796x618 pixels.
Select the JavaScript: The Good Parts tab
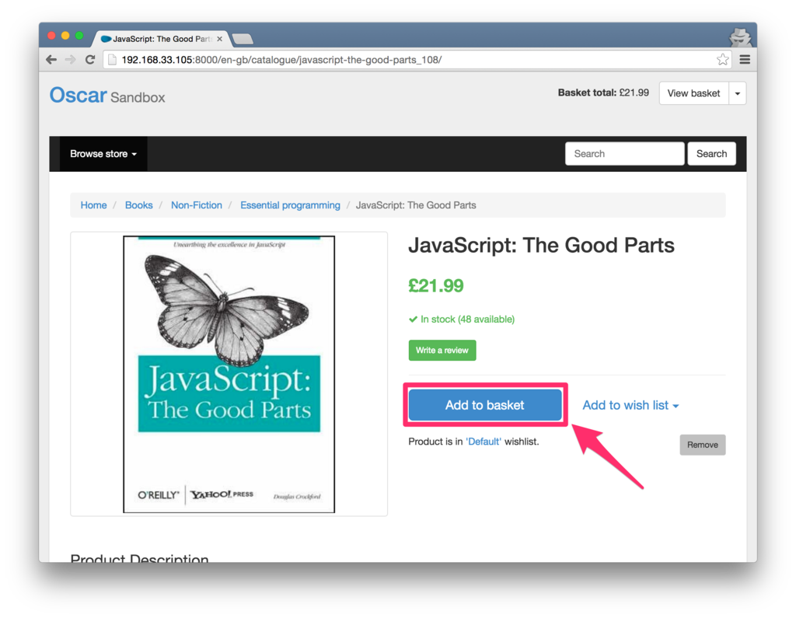[161, 39]
